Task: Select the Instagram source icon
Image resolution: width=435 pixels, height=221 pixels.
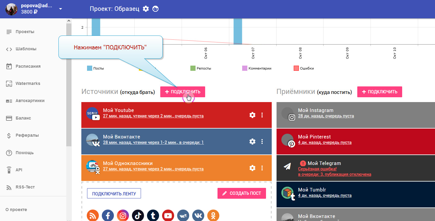Action: point(123,216)
